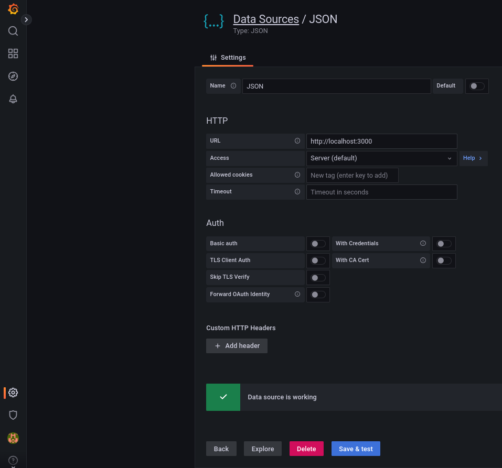
Task: Expand the sidebar with the arrow button
Action: [x=27, y=19]
